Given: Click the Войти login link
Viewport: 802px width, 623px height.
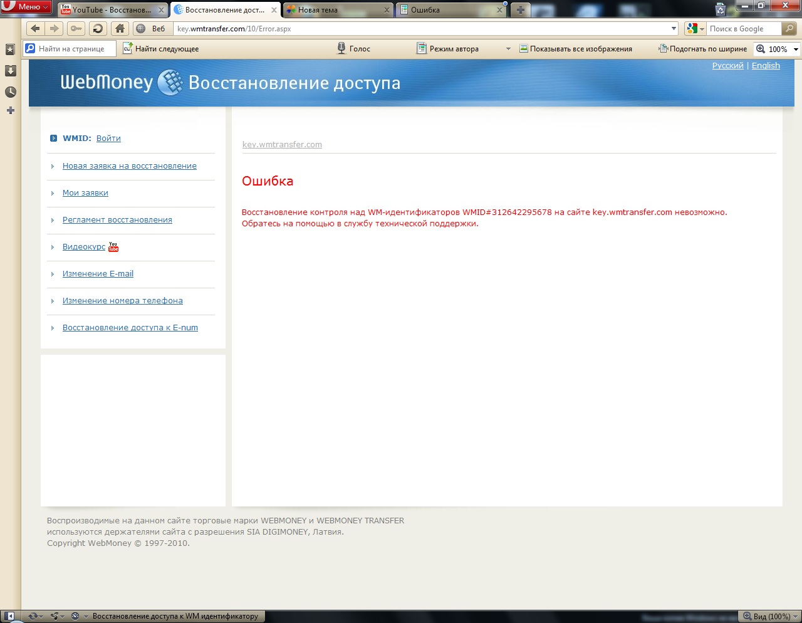Looking at the screenshot, I should 108,139.
